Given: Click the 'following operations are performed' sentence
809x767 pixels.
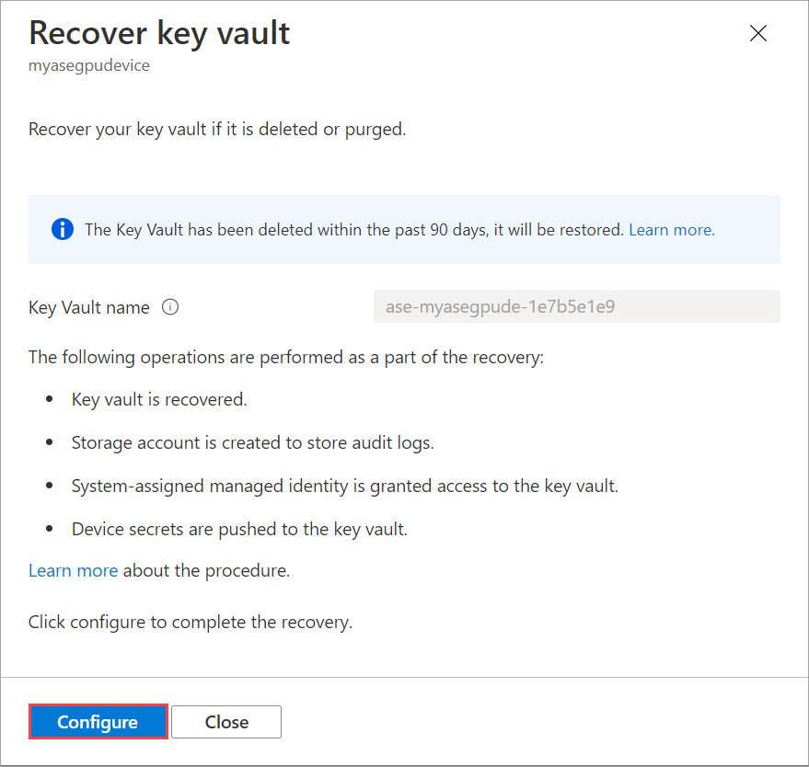Looking at the screenshot, I should click(286, 356).
